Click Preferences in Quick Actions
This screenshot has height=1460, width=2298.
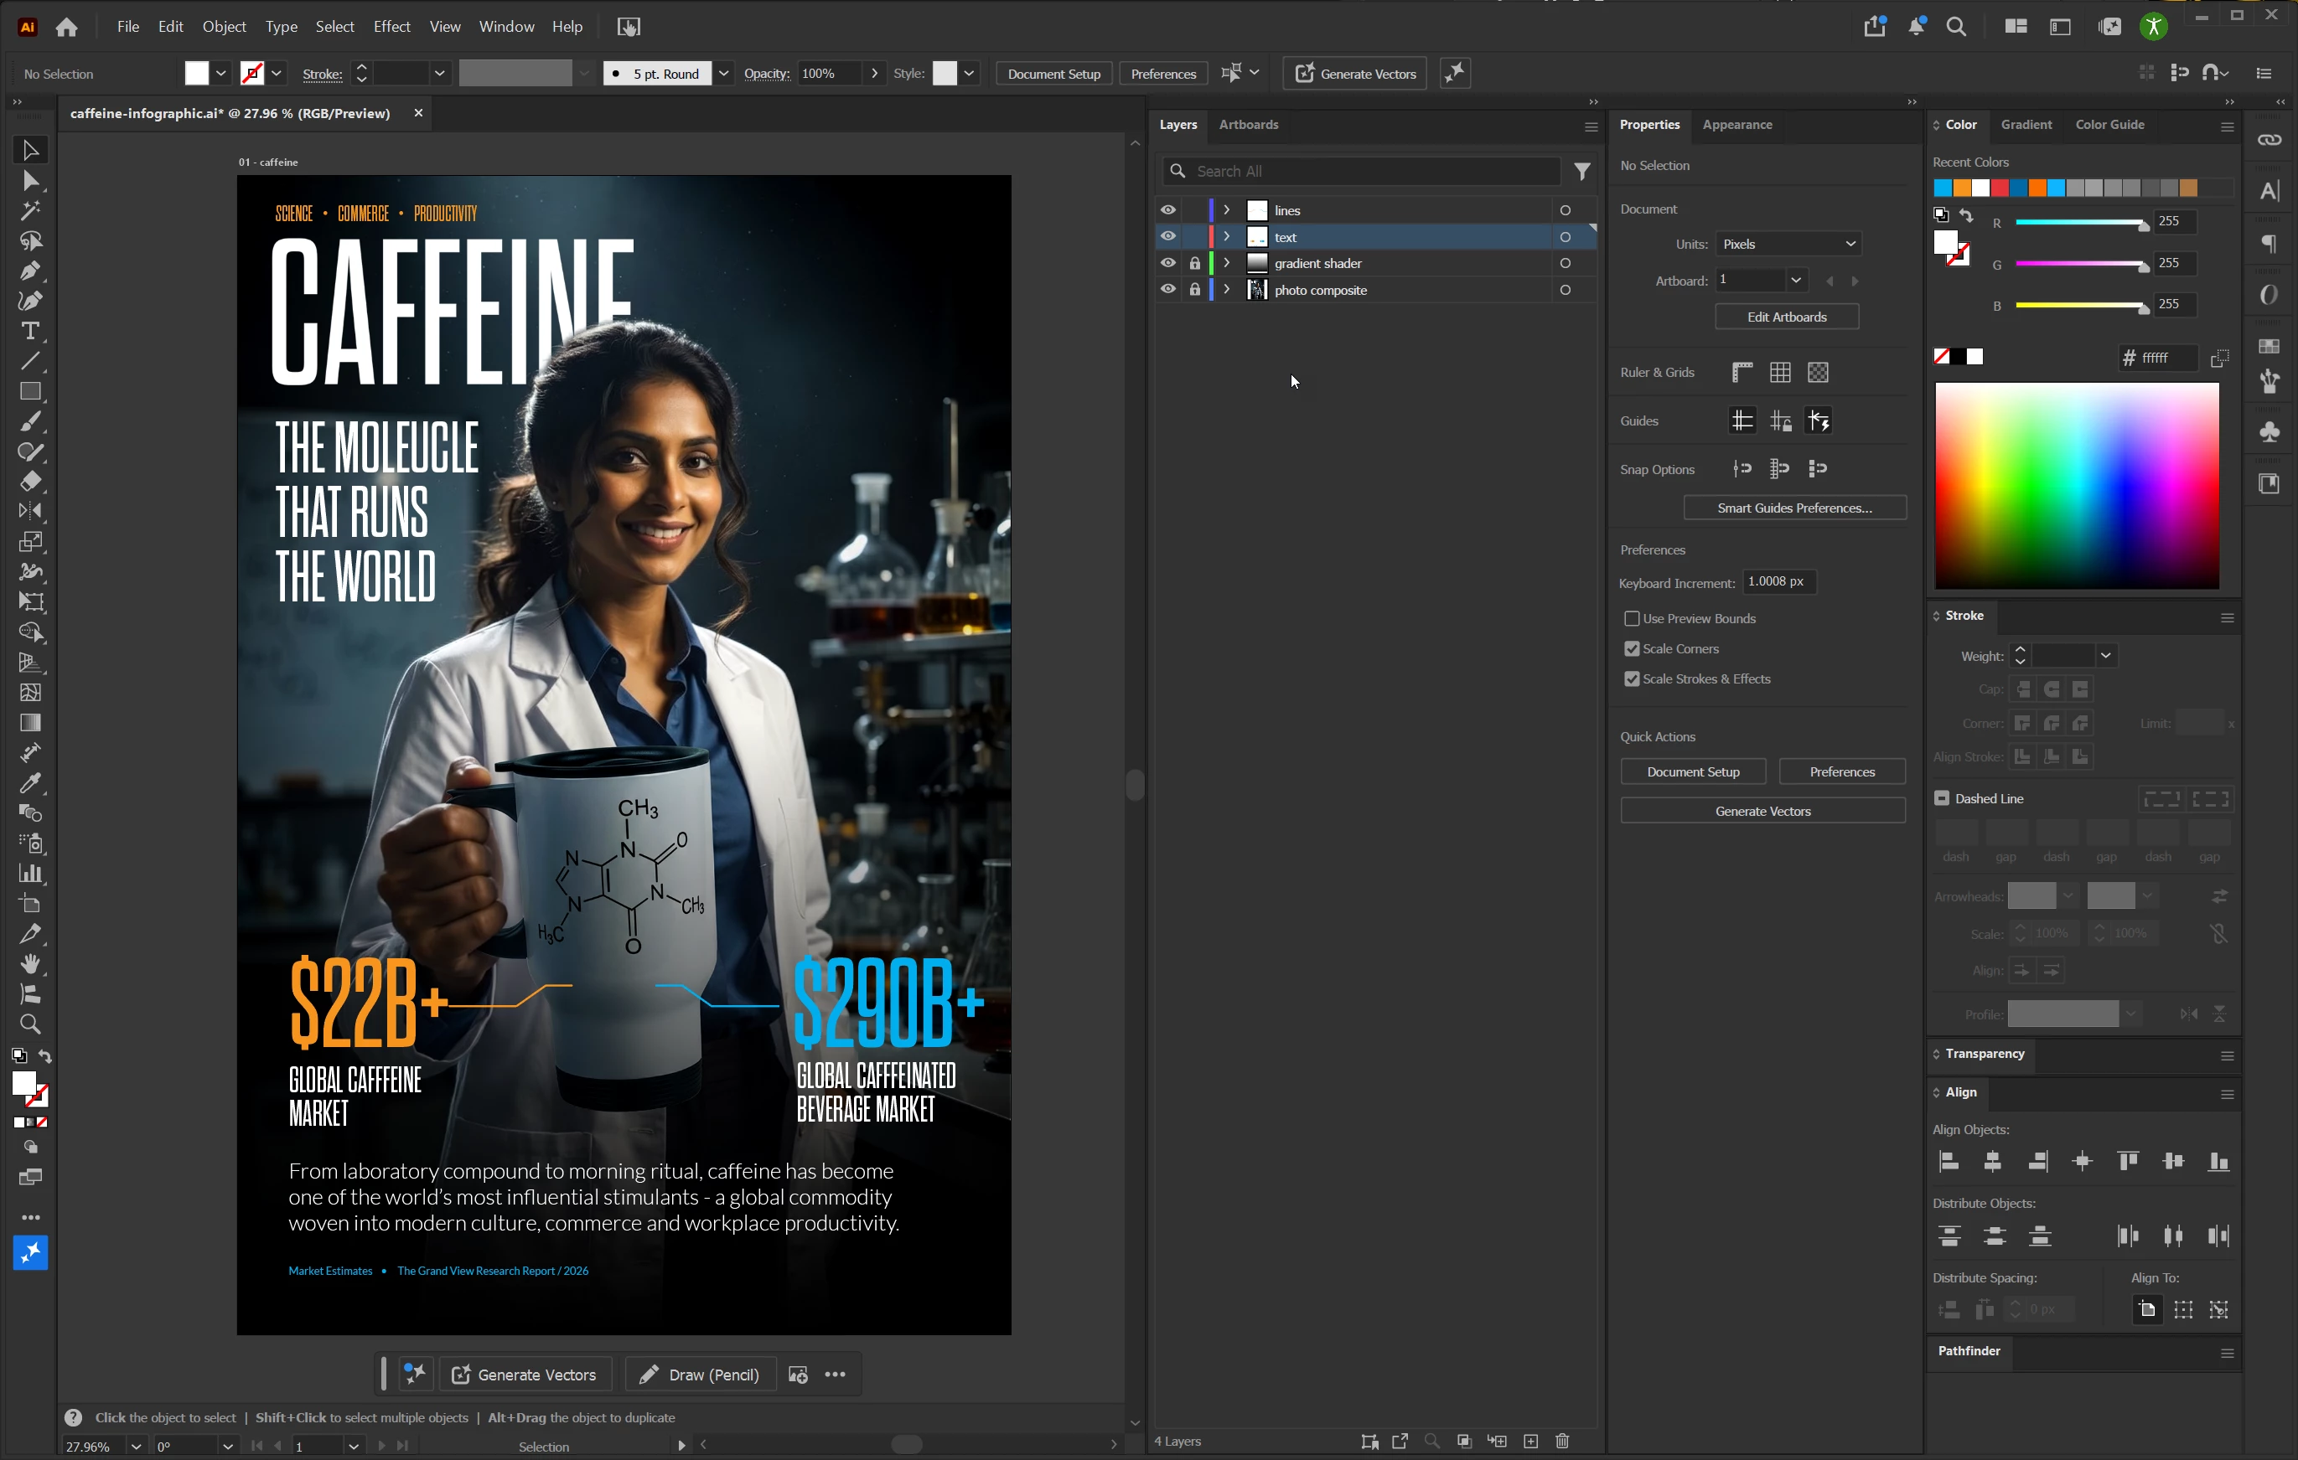click(1842, 771)
